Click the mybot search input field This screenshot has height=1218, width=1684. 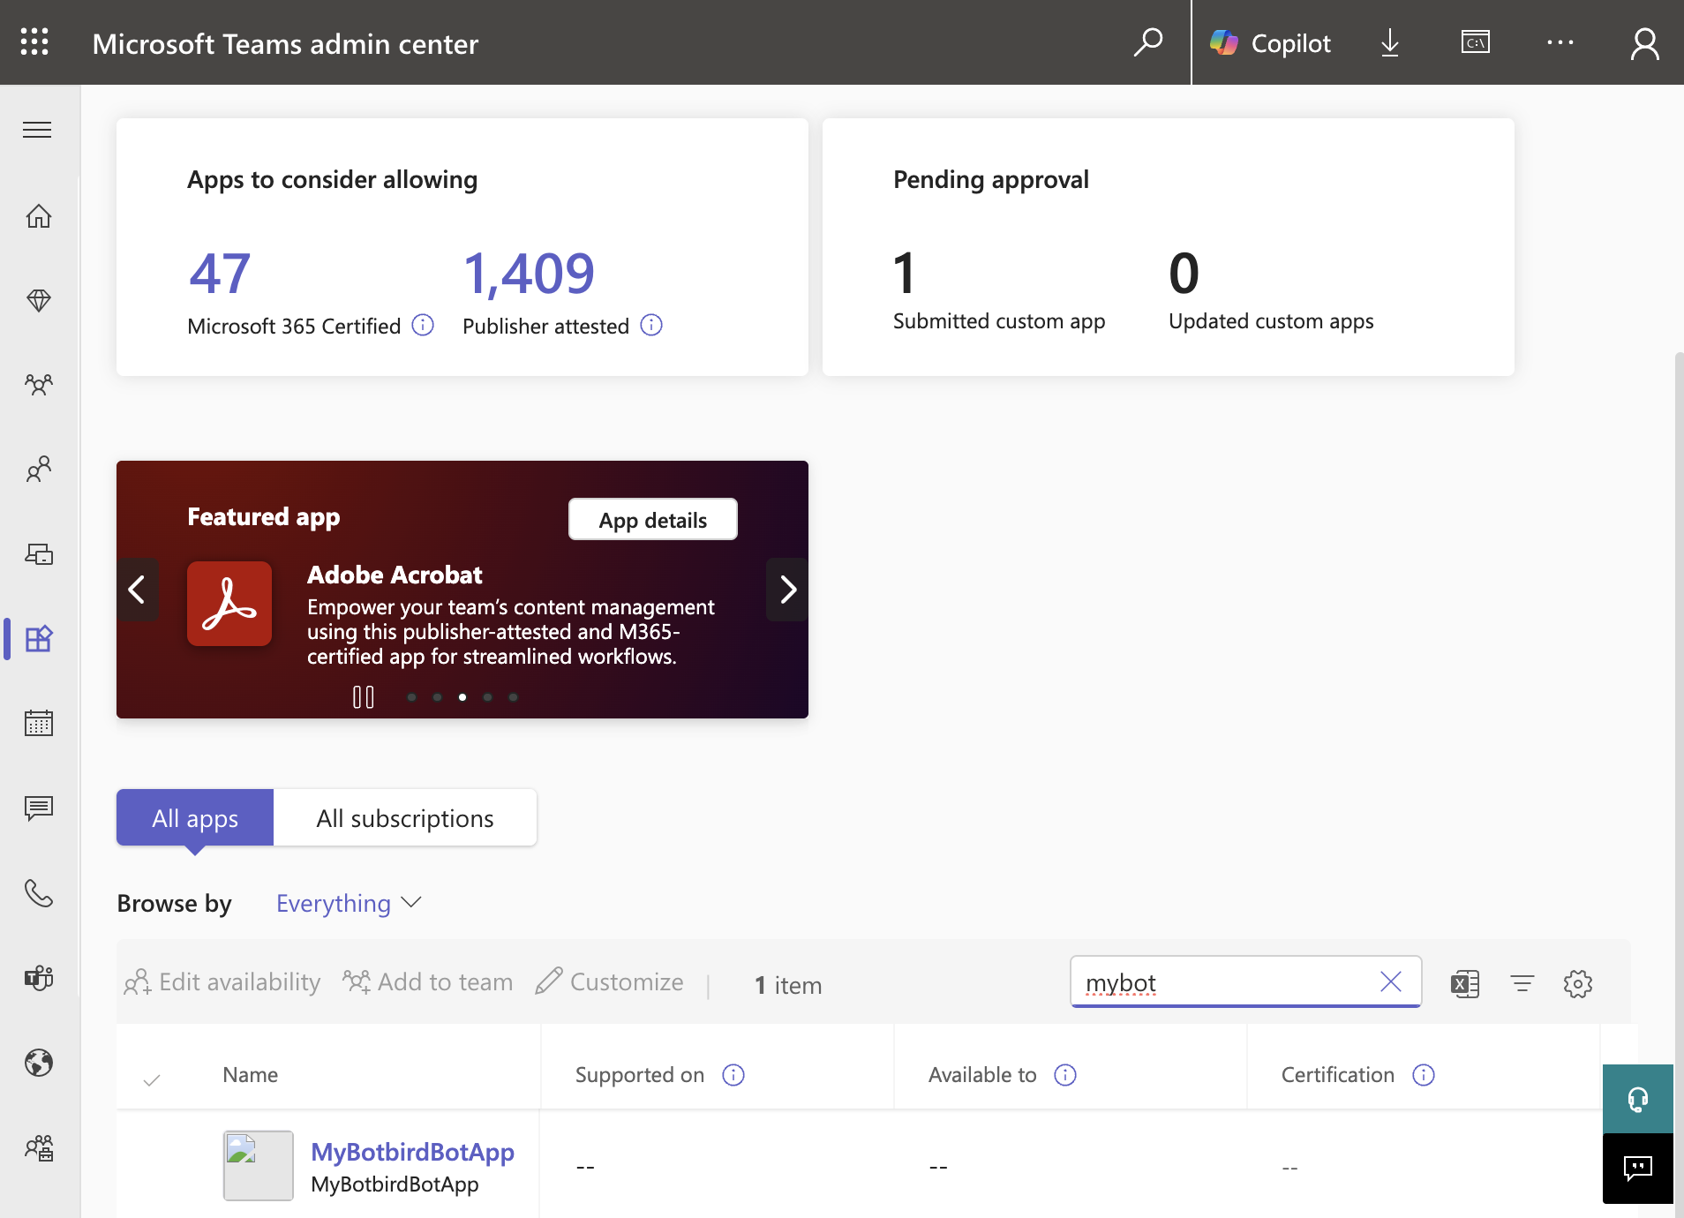1222,982
